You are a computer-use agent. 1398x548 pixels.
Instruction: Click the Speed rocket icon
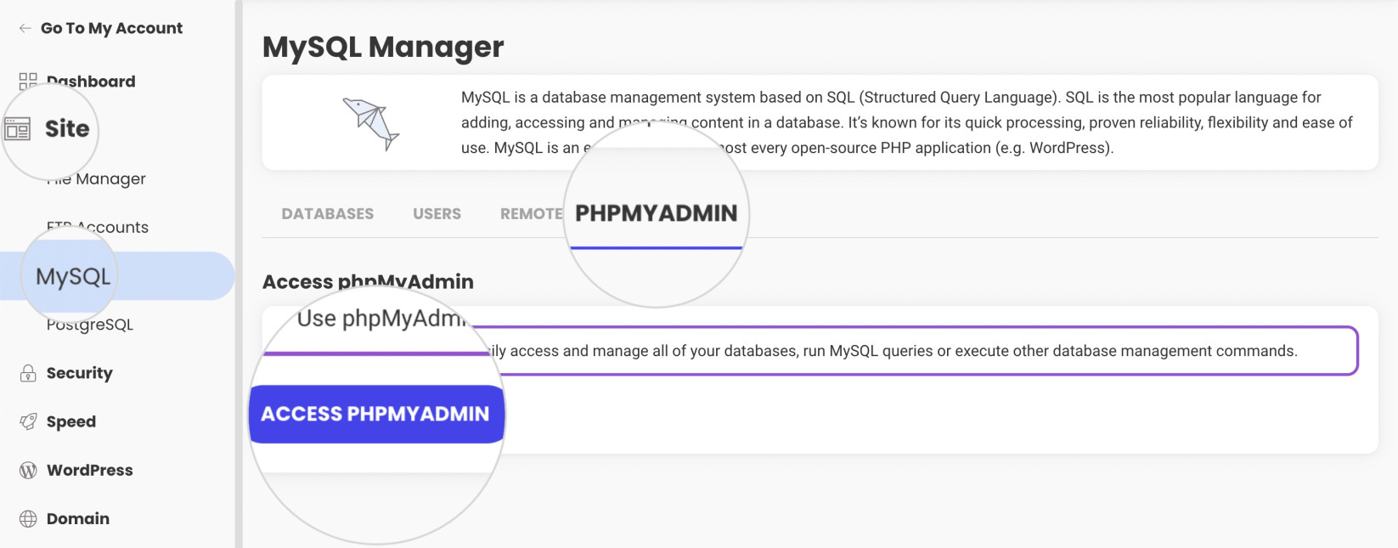28,421
